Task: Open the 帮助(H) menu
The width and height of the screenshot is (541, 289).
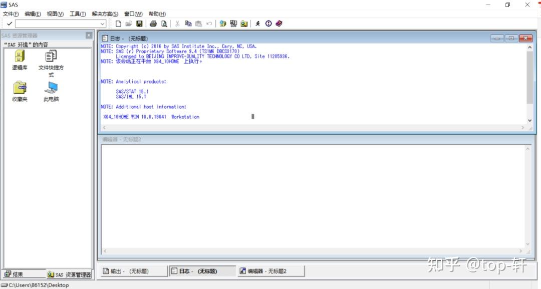Action: 157,14
